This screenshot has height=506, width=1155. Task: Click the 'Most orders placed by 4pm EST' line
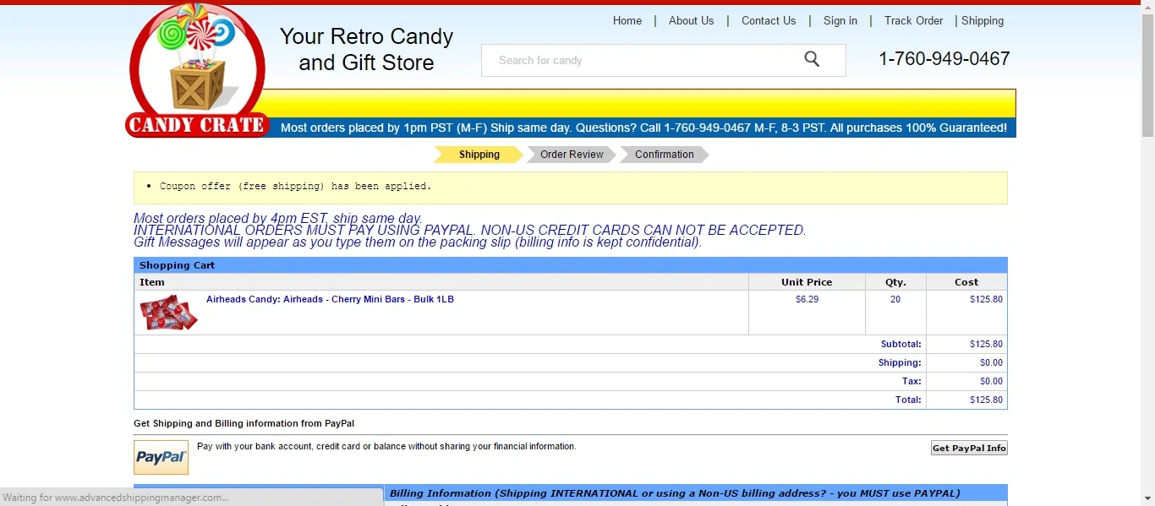pos(277,218)
